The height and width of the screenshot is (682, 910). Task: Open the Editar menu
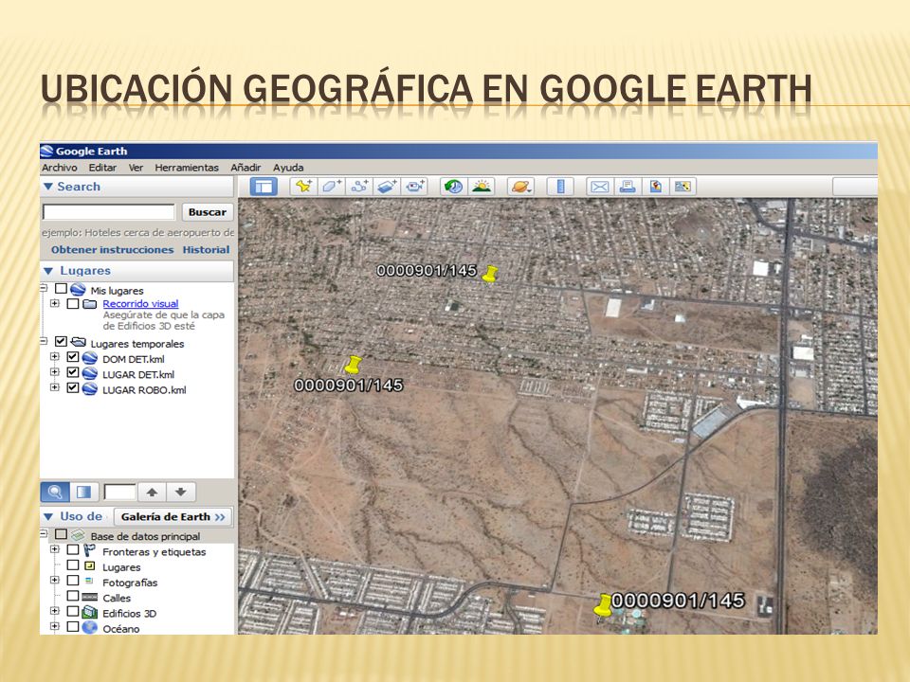pos(102,168)
